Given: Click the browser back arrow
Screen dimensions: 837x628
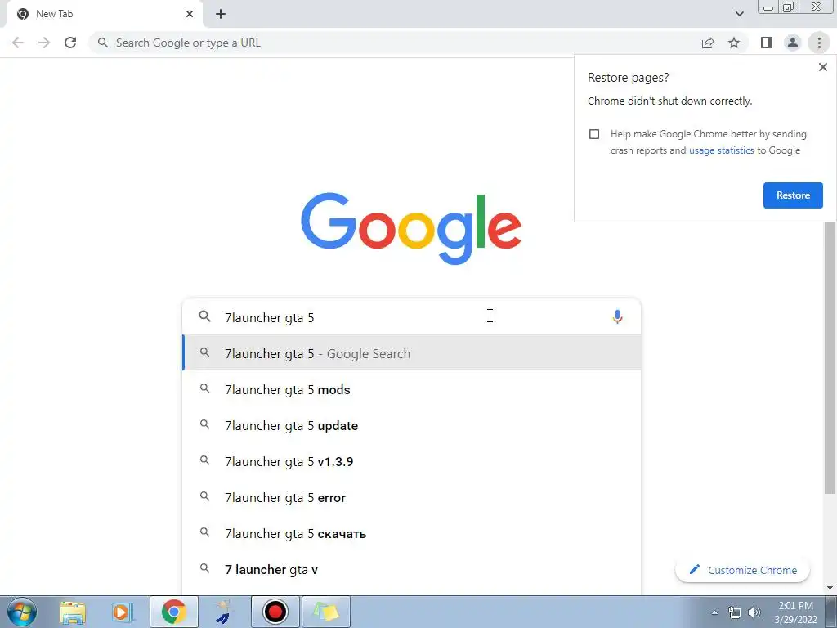Looking at the screenshot, I should [18, 43].
